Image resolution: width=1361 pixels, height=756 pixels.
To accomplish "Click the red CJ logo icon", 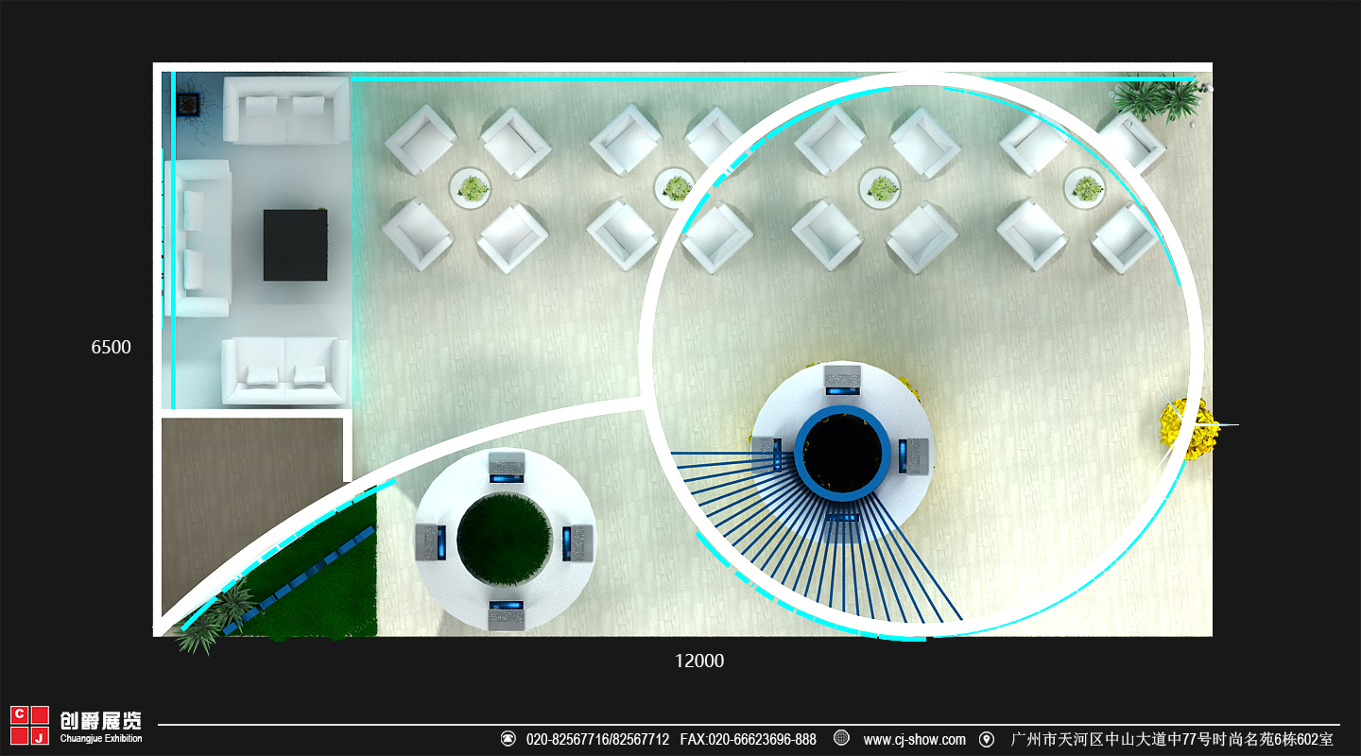I will [x=29, y=725].
